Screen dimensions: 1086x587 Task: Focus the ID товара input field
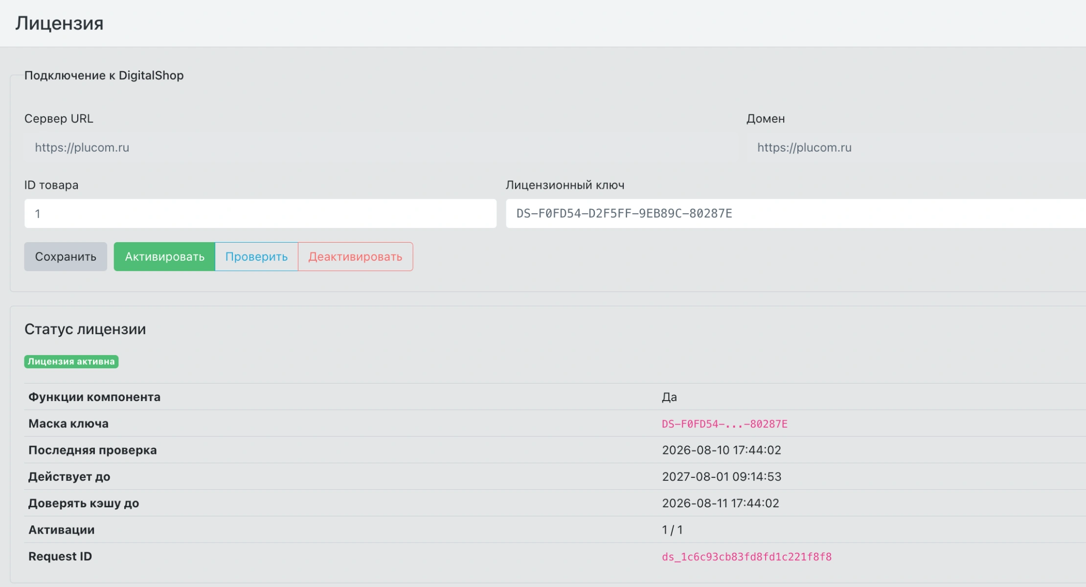260,213
